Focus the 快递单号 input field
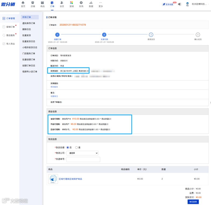This screenshot has width=211, height=205. [83, 159]
